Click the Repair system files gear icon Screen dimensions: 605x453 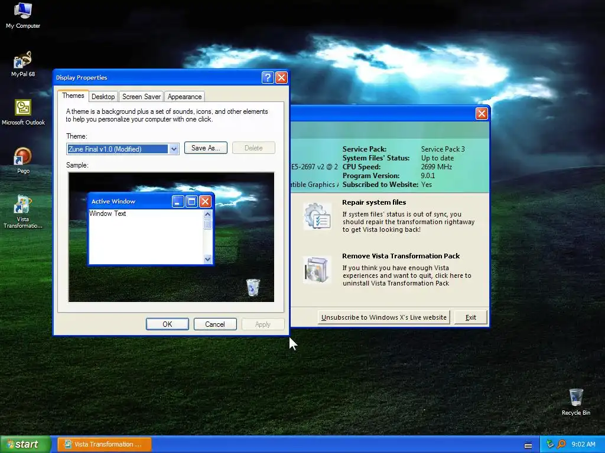(317, 216)
